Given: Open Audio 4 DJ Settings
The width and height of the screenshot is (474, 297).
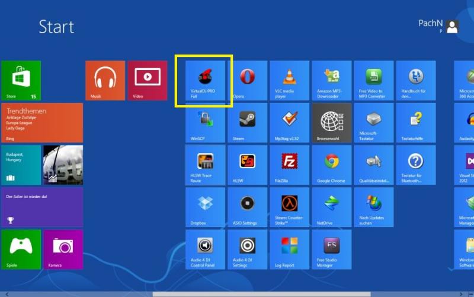Looking at the screenshot, I should 247,250.
